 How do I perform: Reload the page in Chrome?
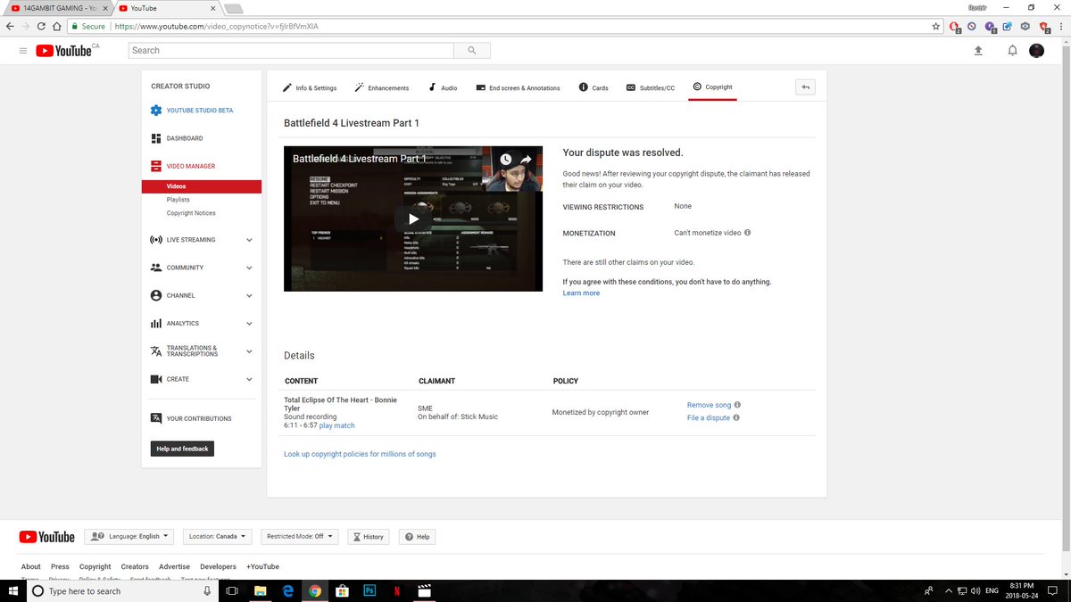pyautogui.click(x=43, y=27)
